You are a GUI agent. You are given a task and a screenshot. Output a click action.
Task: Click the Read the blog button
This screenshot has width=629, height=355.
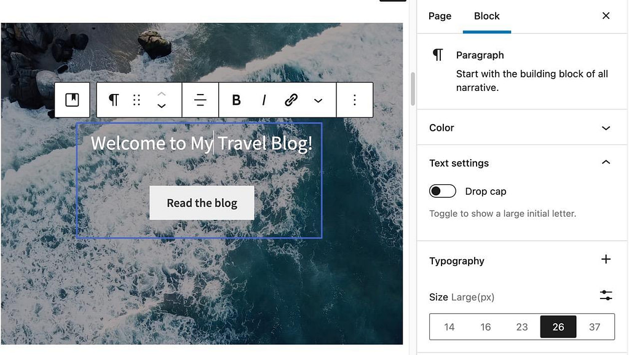coord(202,203)
